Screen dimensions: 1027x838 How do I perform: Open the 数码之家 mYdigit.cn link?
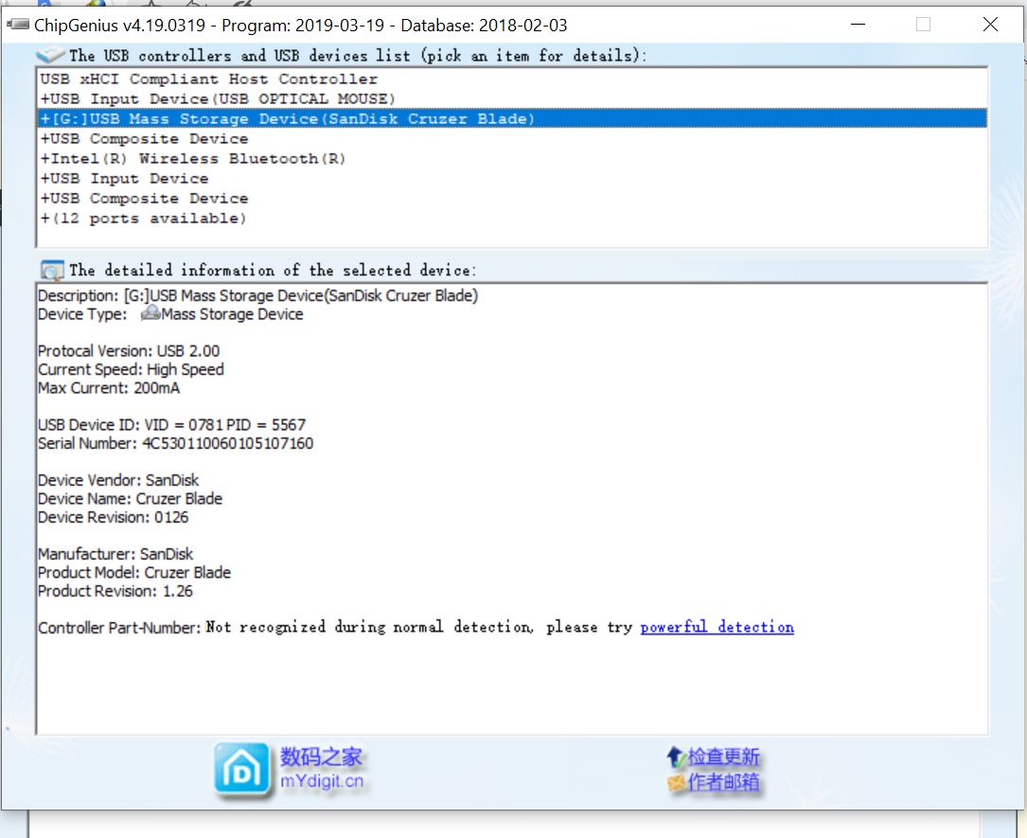click(322, 769)
